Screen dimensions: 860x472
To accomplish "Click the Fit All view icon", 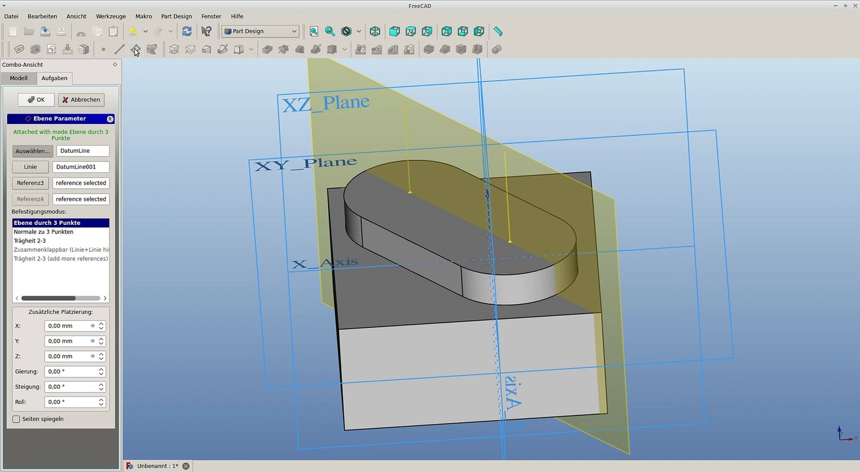I will 314,31.
